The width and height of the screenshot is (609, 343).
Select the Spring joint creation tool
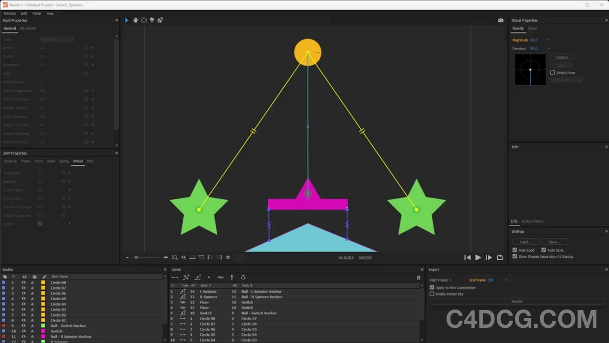tap(220, 277)
